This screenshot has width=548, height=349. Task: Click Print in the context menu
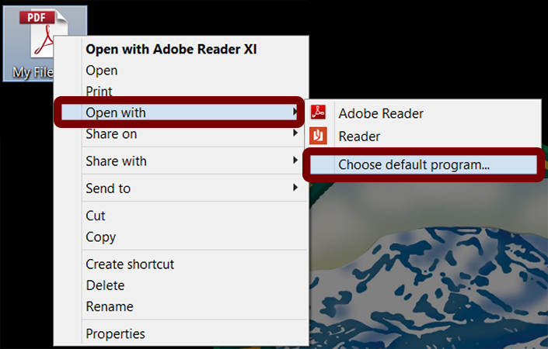click(x=100, y=92)
